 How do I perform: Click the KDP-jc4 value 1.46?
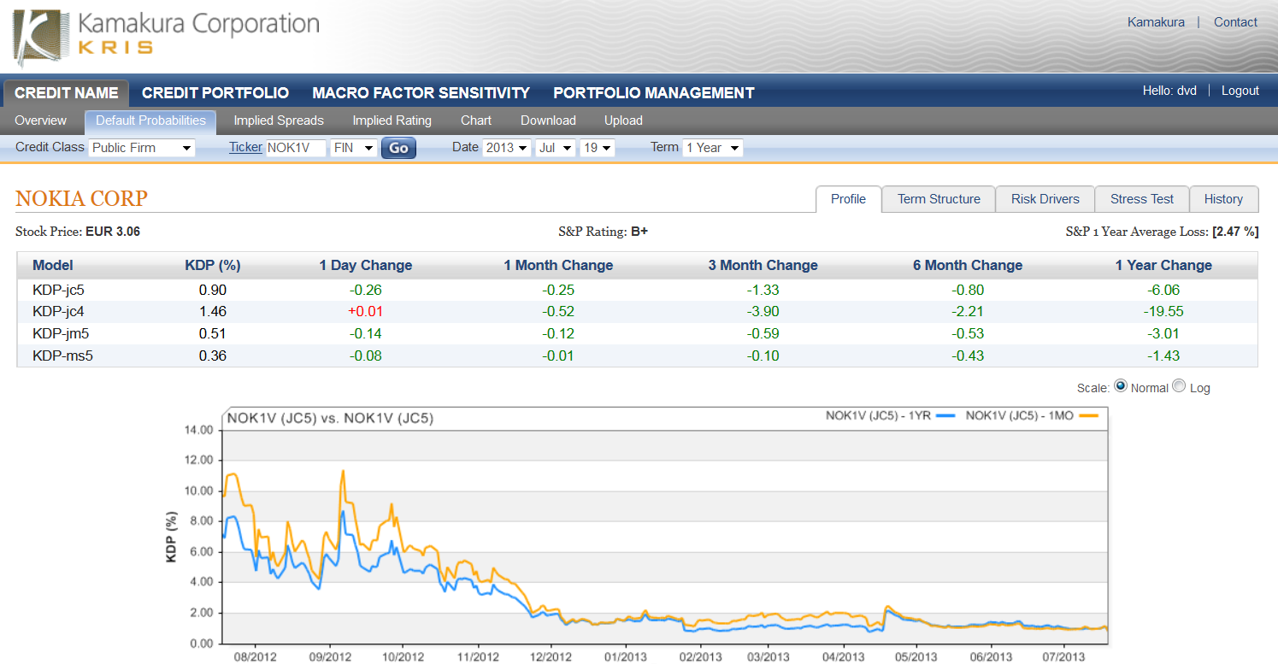tap(213, 312)
